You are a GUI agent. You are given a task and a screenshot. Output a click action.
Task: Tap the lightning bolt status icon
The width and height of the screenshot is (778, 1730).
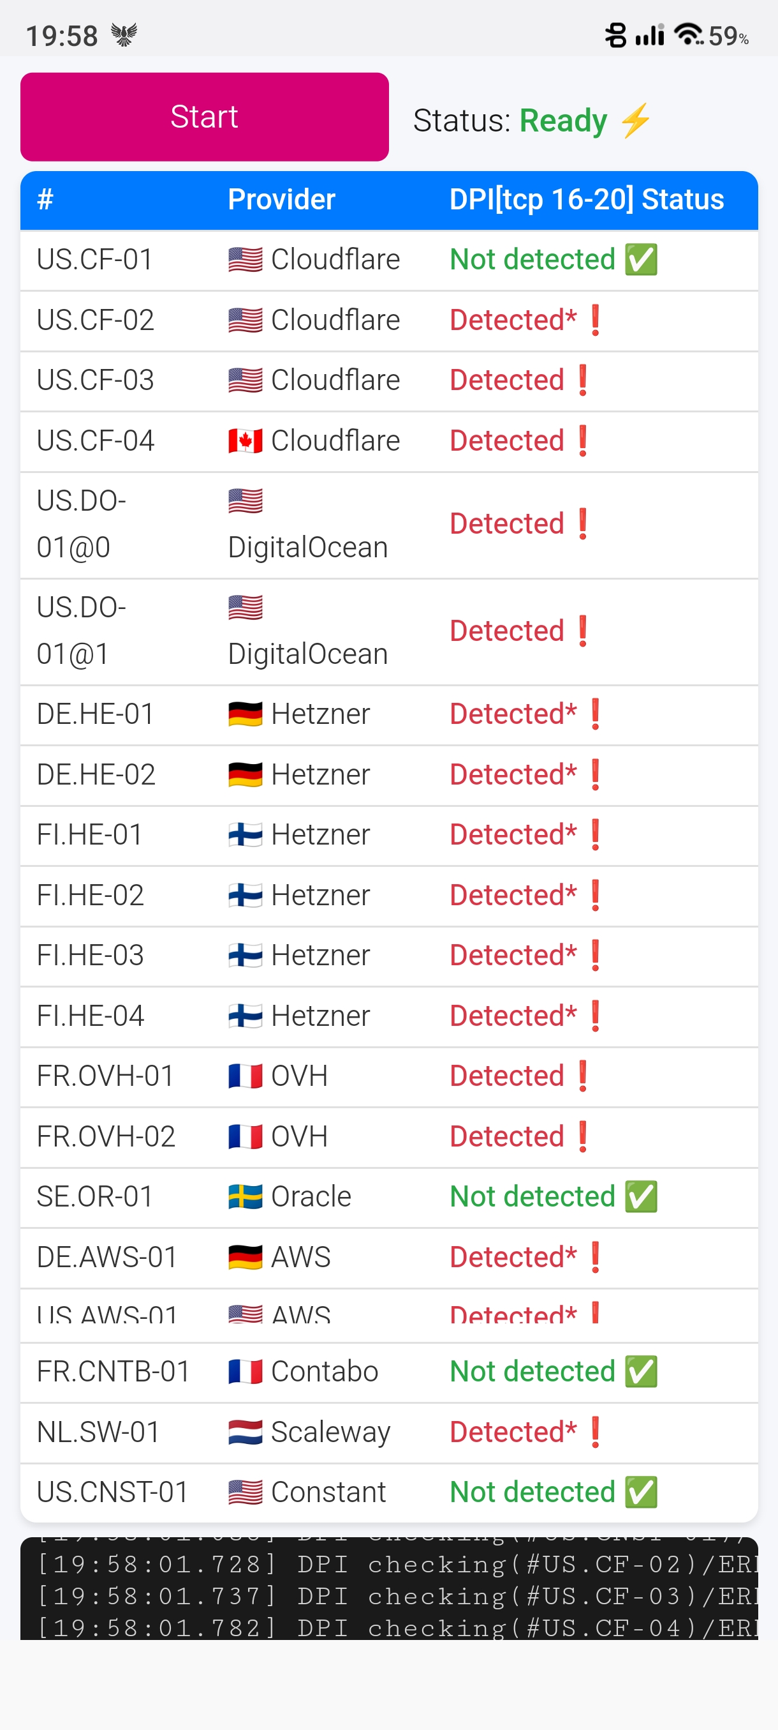pos(635,121)
